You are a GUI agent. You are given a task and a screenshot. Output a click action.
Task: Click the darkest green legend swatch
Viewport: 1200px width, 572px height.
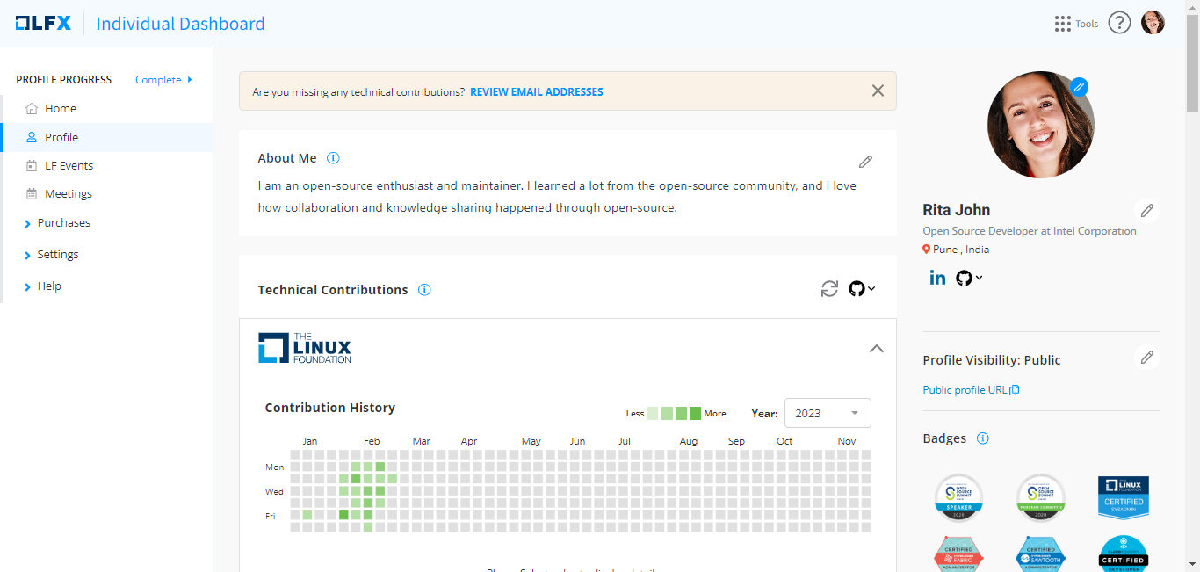pyautogui.click(x=695, y=413)
